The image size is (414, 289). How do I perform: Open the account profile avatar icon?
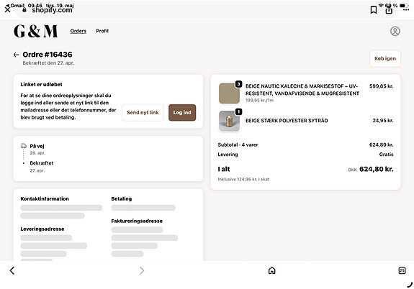(x=395, y=31)
